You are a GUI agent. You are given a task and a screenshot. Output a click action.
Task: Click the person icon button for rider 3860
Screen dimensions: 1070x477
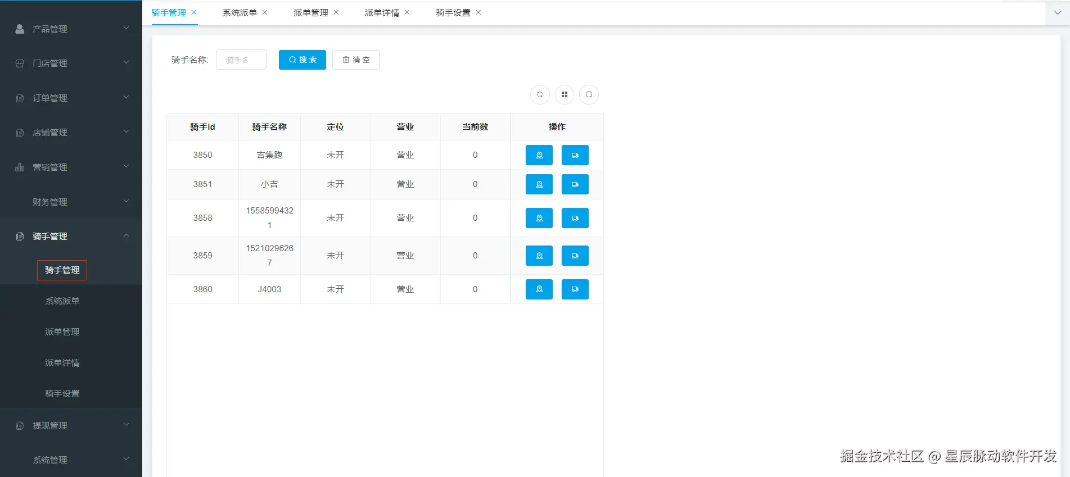coord(539,289)
